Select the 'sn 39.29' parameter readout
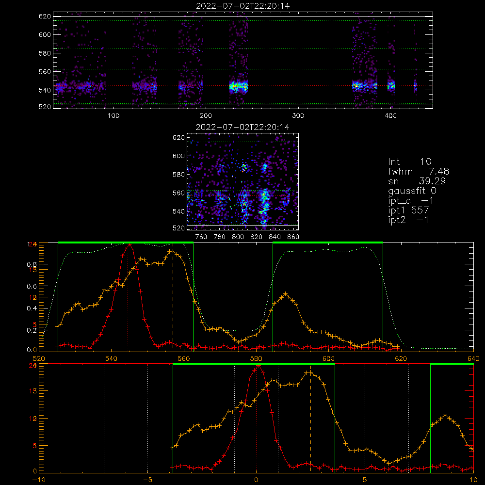This screenshot has width=485, height=485. [417, 181]
